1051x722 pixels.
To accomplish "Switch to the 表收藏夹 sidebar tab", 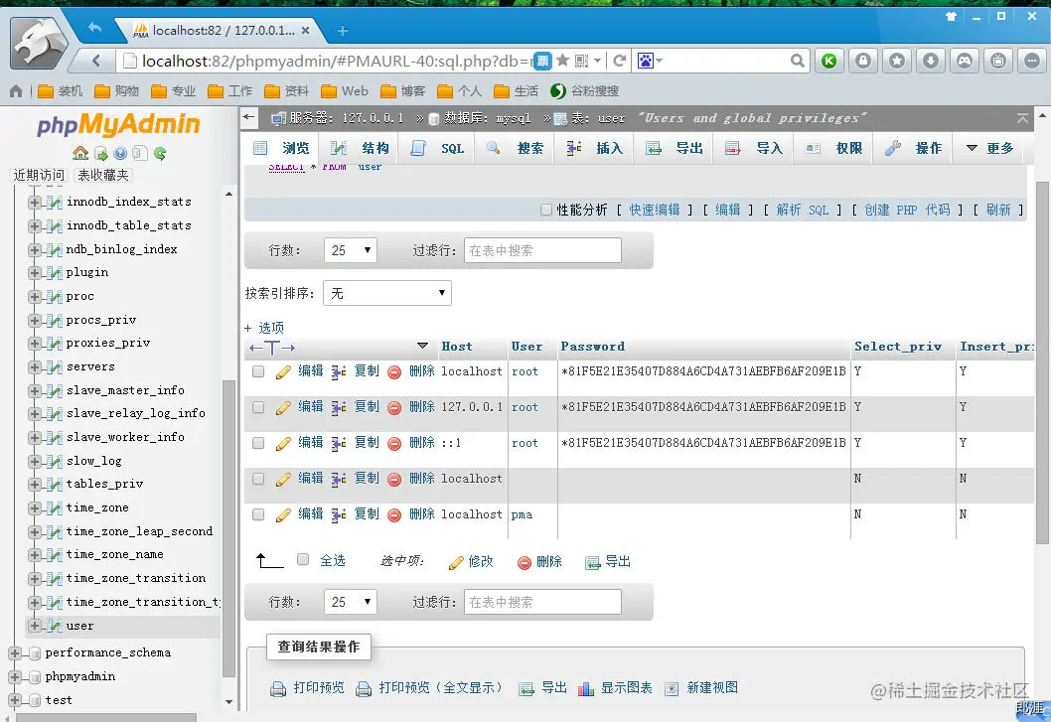I will tap(103, 175).
